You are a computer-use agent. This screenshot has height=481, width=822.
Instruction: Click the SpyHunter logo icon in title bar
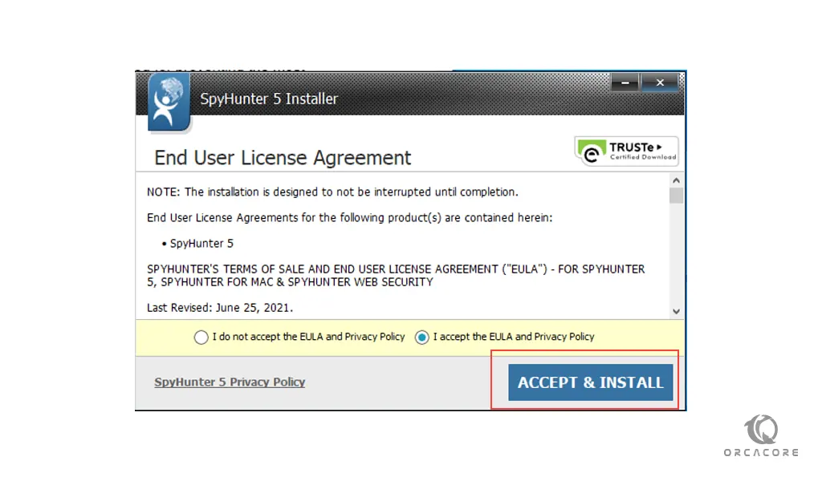click(169, 103)
